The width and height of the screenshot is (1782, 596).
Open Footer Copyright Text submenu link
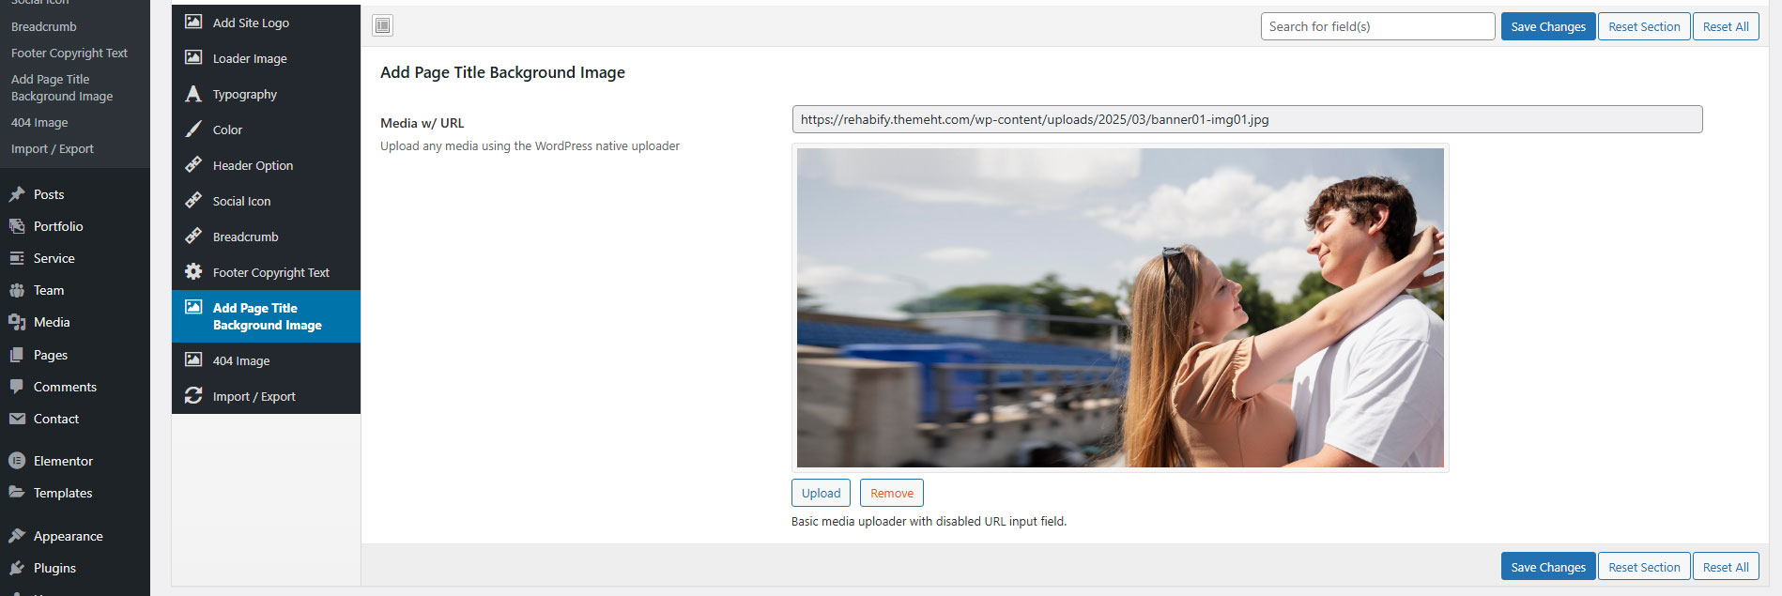point(69,53)
